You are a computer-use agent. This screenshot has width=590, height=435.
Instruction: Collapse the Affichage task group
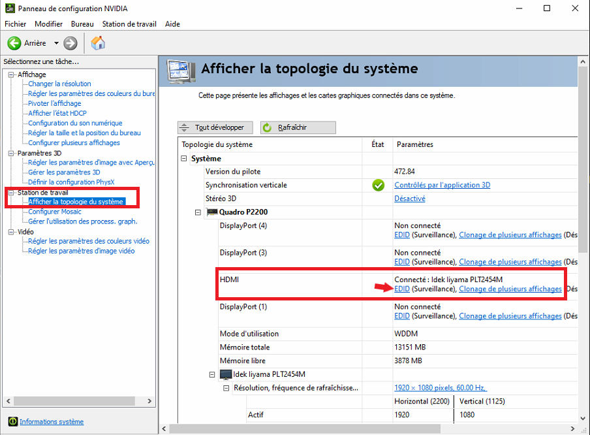pos(11,74)
